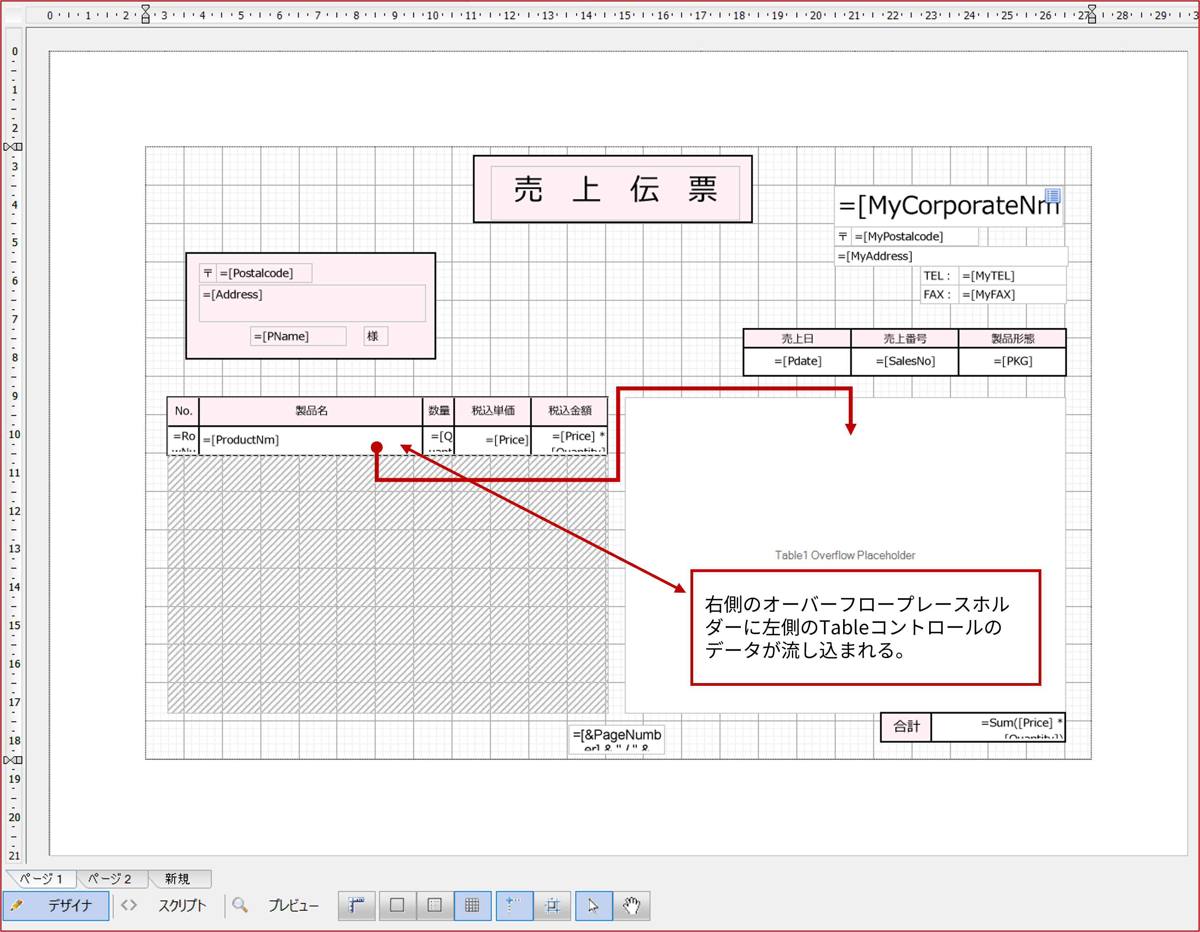Select the lined grid display mode
Screen dimensions: 1200x932
[x=473, y=906]
